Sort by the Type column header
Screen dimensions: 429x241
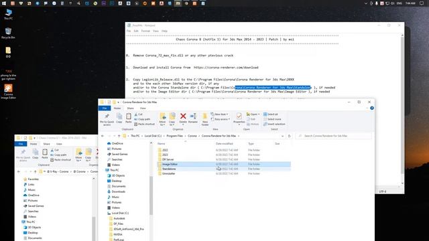pos(251,144)
